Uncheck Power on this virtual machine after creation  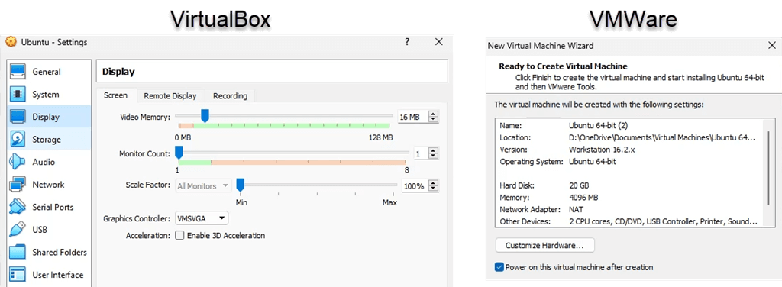click(x=499, y=267)
